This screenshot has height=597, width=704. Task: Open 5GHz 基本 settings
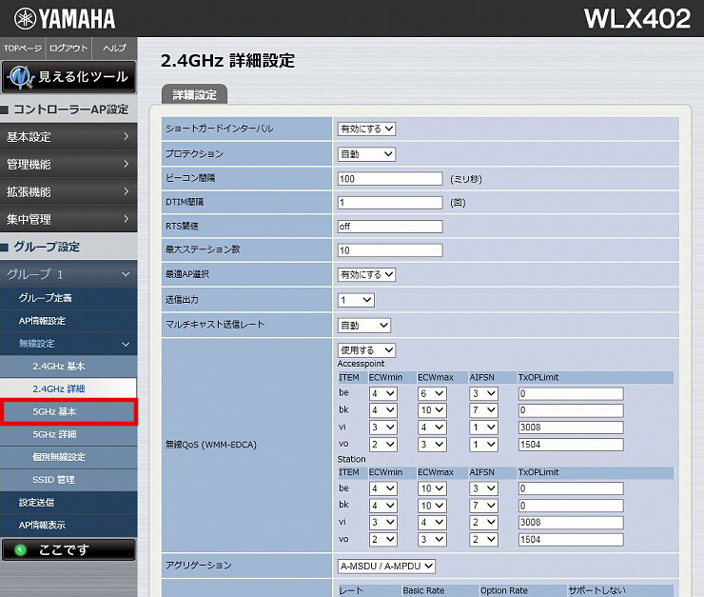[x=68, y=411]
